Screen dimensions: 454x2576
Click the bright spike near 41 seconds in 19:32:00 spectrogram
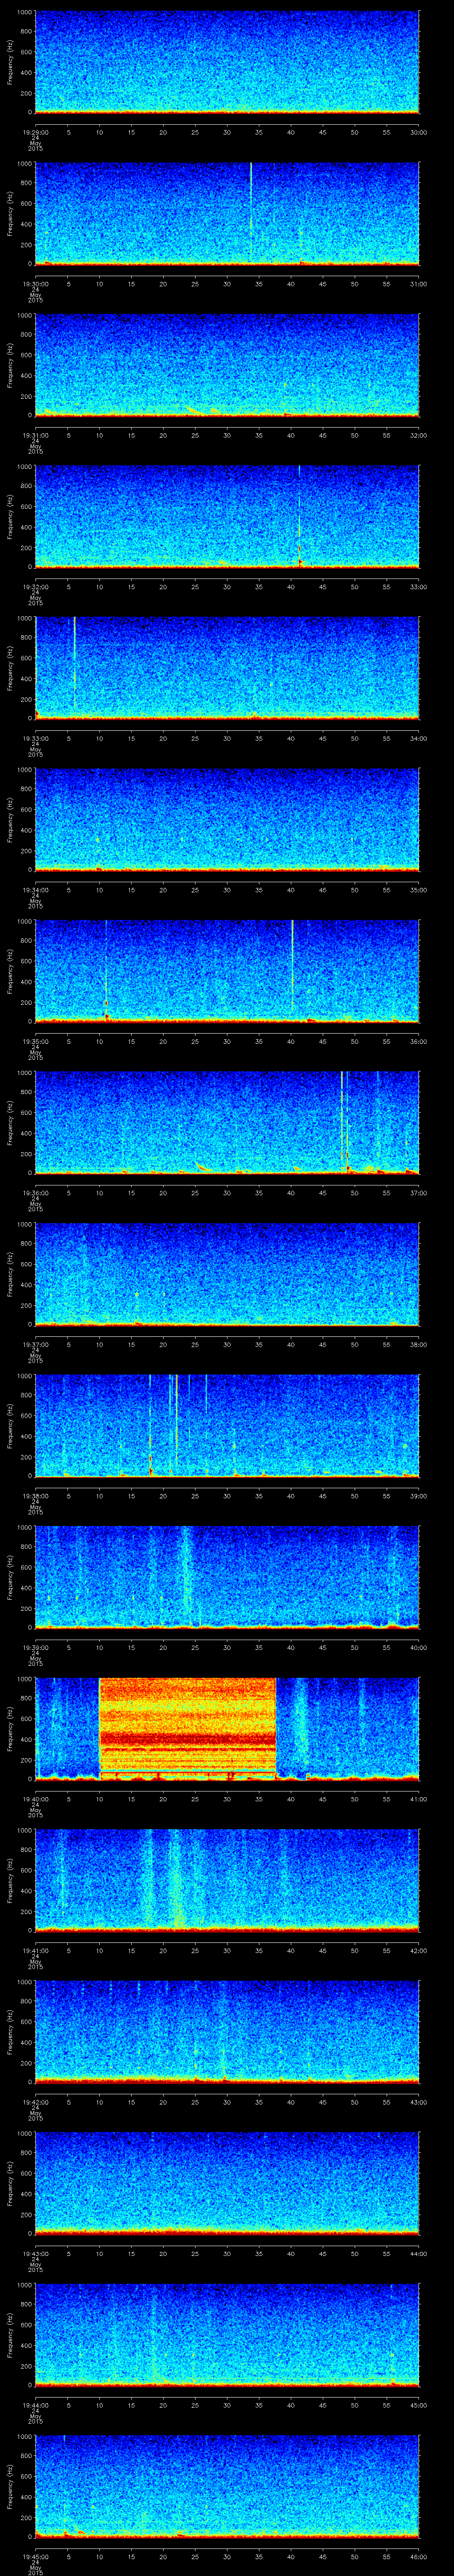pos(299,516)
